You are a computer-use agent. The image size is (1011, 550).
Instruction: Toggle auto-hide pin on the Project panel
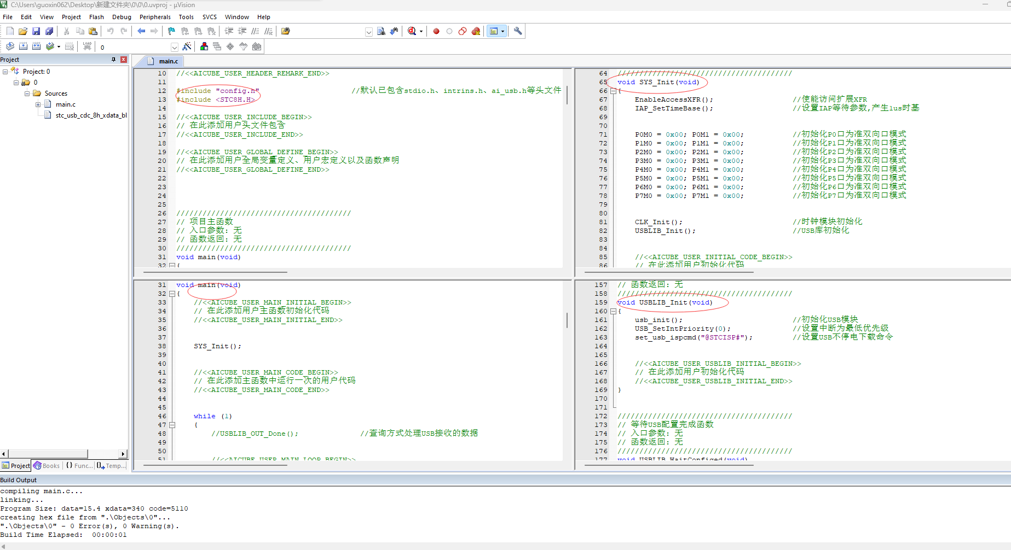tap(114, 60)
